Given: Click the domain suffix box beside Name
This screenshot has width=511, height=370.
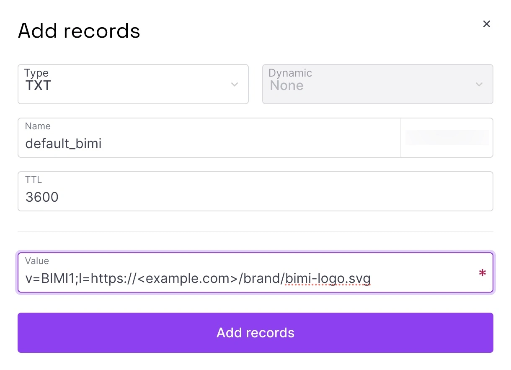Looking at the screenshot, I should [447, 138].
